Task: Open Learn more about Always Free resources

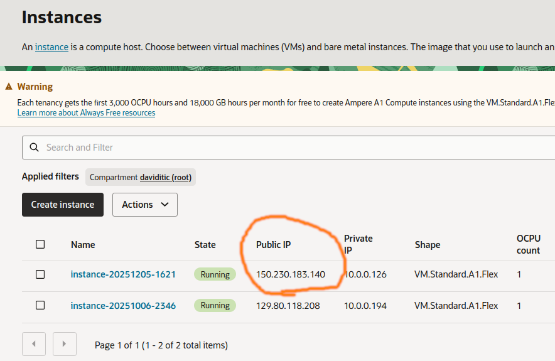Action: point(86,113)
